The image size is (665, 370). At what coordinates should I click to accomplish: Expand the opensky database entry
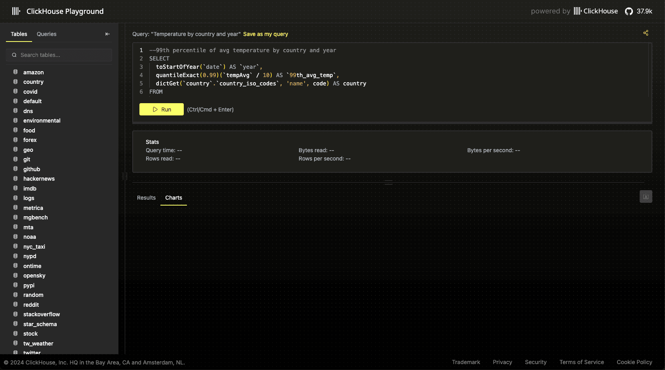click(34, 276)
